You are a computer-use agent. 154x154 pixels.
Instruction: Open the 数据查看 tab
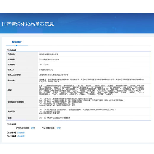click(17, 42)
